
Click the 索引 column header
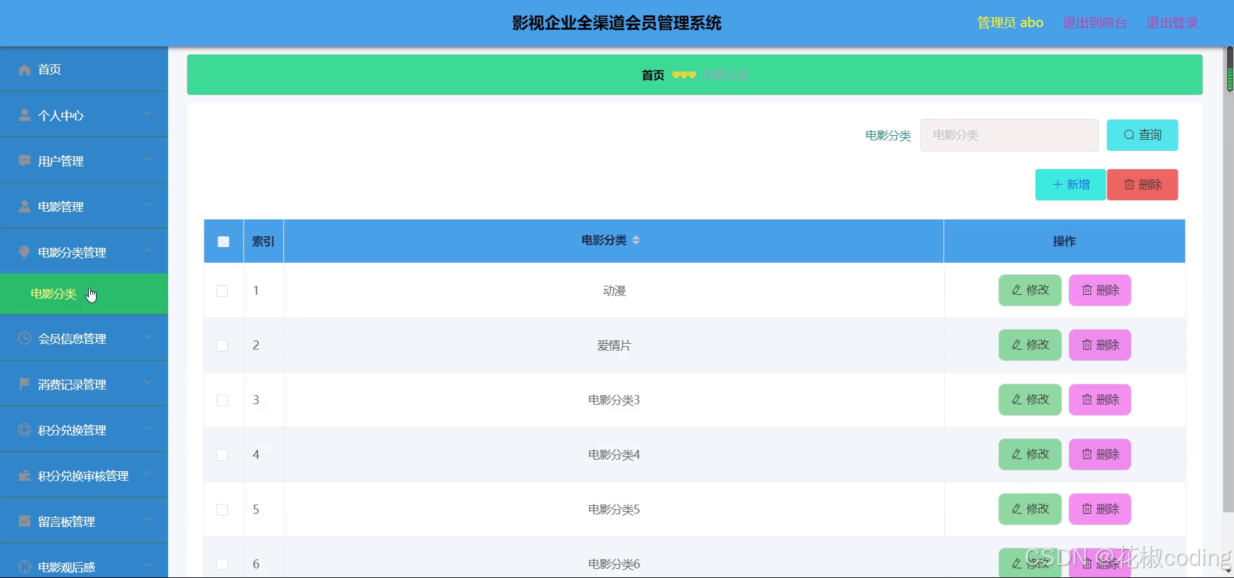[x=263, y=241]
